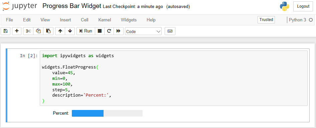Open the Widgets menu

(129, 20)
